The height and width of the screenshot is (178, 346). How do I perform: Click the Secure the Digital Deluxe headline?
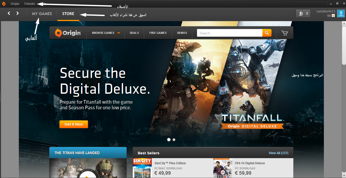[105, 81]
